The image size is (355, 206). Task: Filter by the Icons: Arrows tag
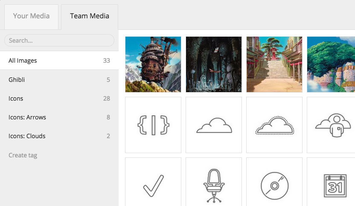point(59,117)
